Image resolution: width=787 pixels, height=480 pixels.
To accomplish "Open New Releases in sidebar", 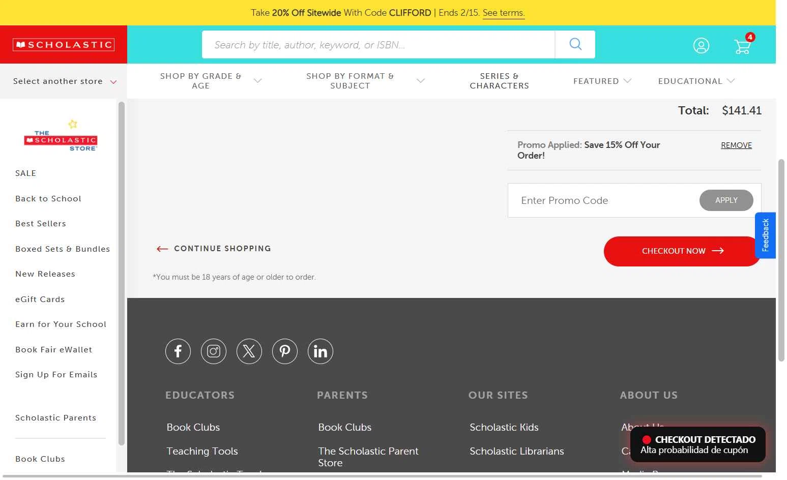I will click(x=45, y=274).
